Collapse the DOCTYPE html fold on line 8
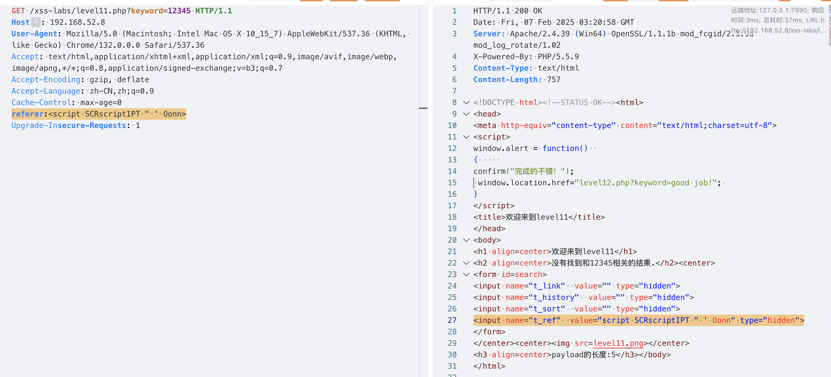The height and width of the screenshot is (377, 831). tap(466, 103)
